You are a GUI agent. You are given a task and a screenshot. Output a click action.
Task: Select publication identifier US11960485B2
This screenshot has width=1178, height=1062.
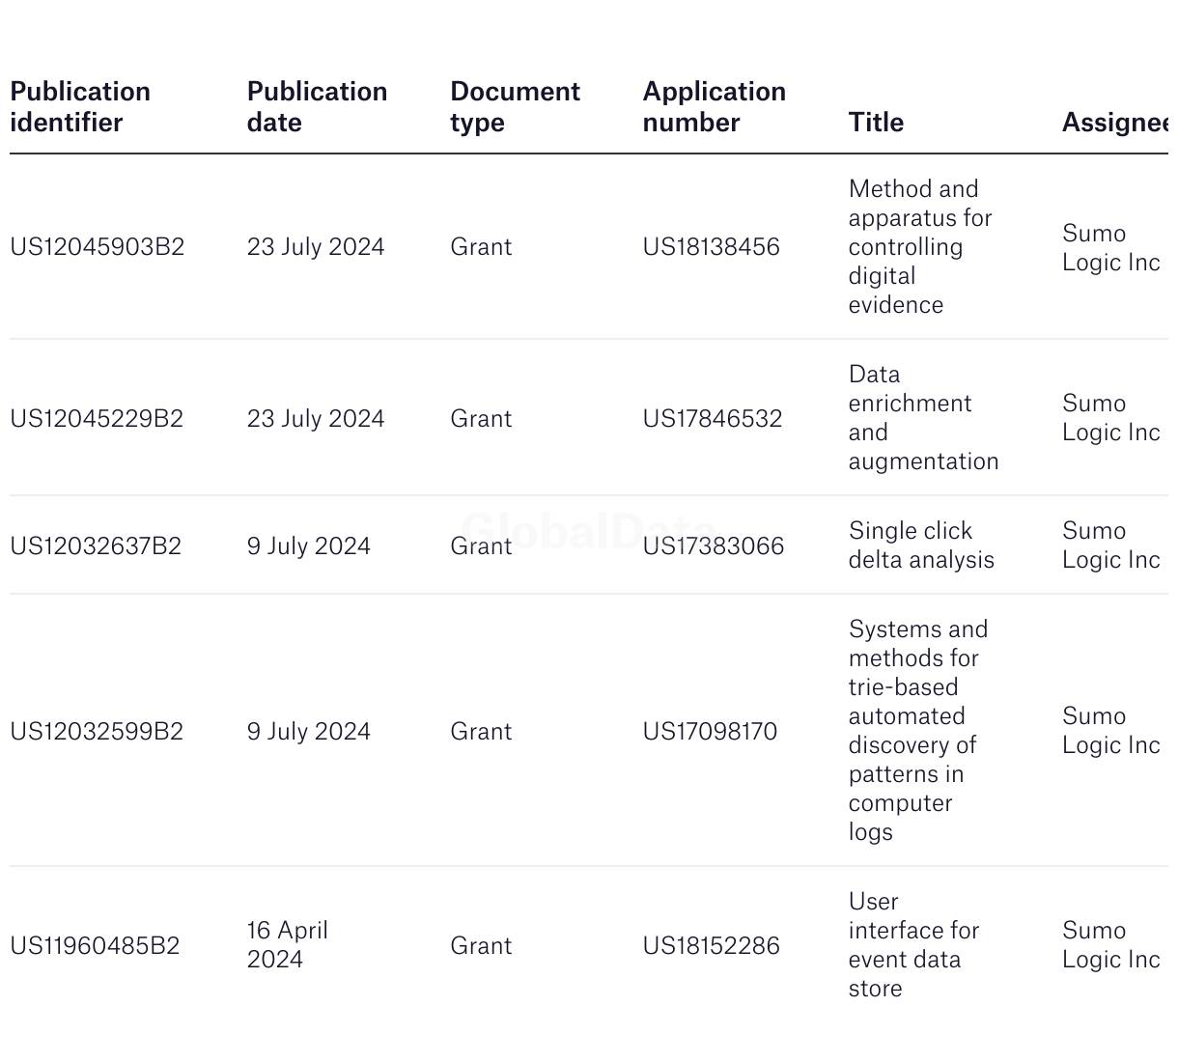[95, 946]
